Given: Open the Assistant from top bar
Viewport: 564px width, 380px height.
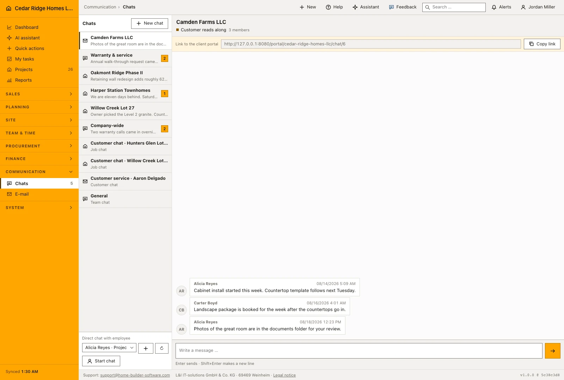Looking at the screenshot, I should [x=366, y=7].
